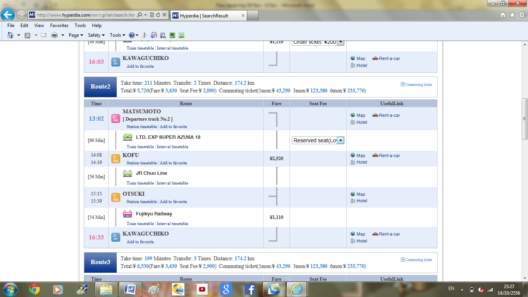Open a new blank browser tab
Image resolution: width=528 pixels, height=297 pixels.
(253, 15)
